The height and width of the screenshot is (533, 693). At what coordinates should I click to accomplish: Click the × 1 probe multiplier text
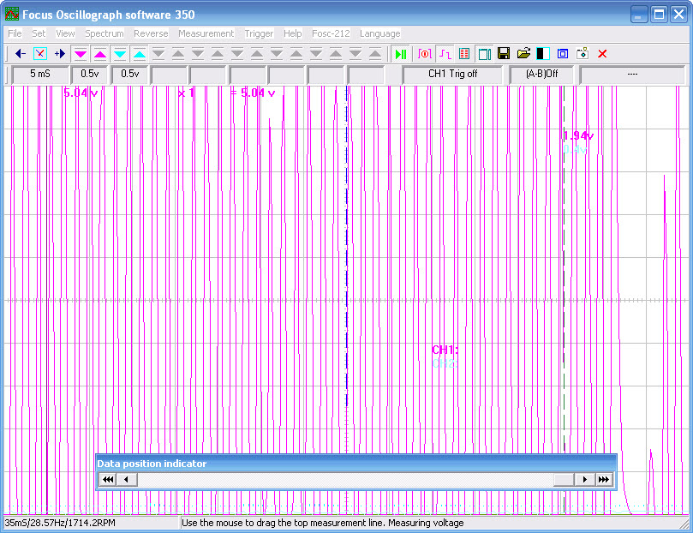186,93
